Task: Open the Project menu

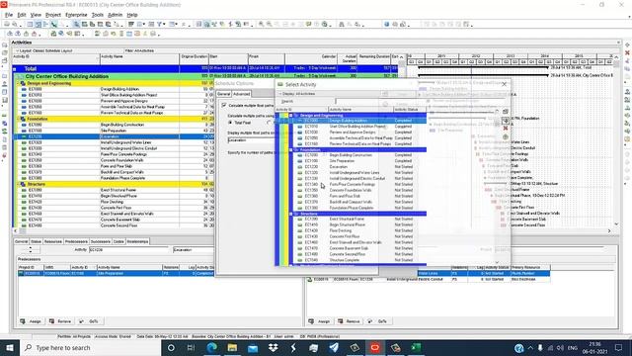Action: (53, 15)
